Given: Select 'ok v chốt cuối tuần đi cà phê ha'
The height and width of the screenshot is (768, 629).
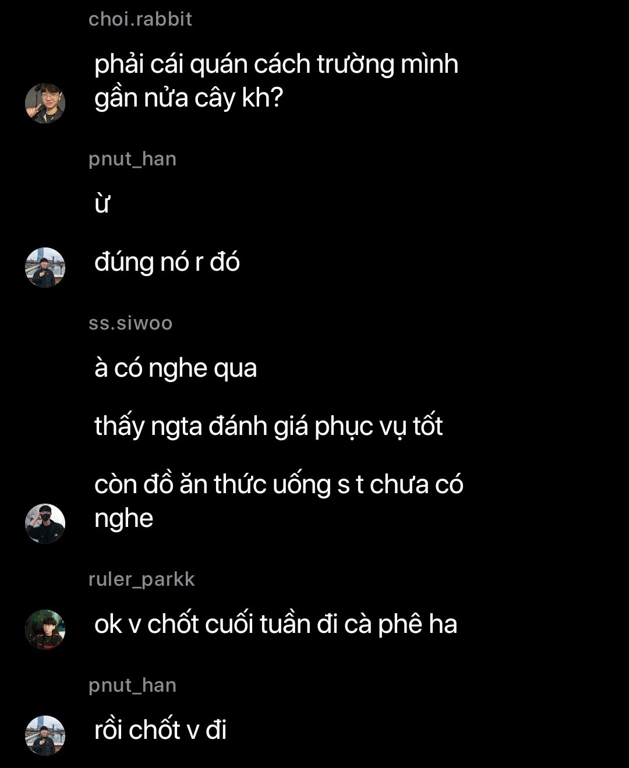Looking at the screenshot, I should [x=275, y=624].
